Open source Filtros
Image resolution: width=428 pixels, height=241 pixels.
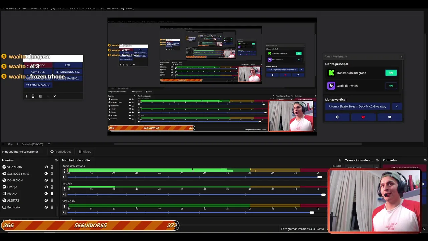[85, 152]
